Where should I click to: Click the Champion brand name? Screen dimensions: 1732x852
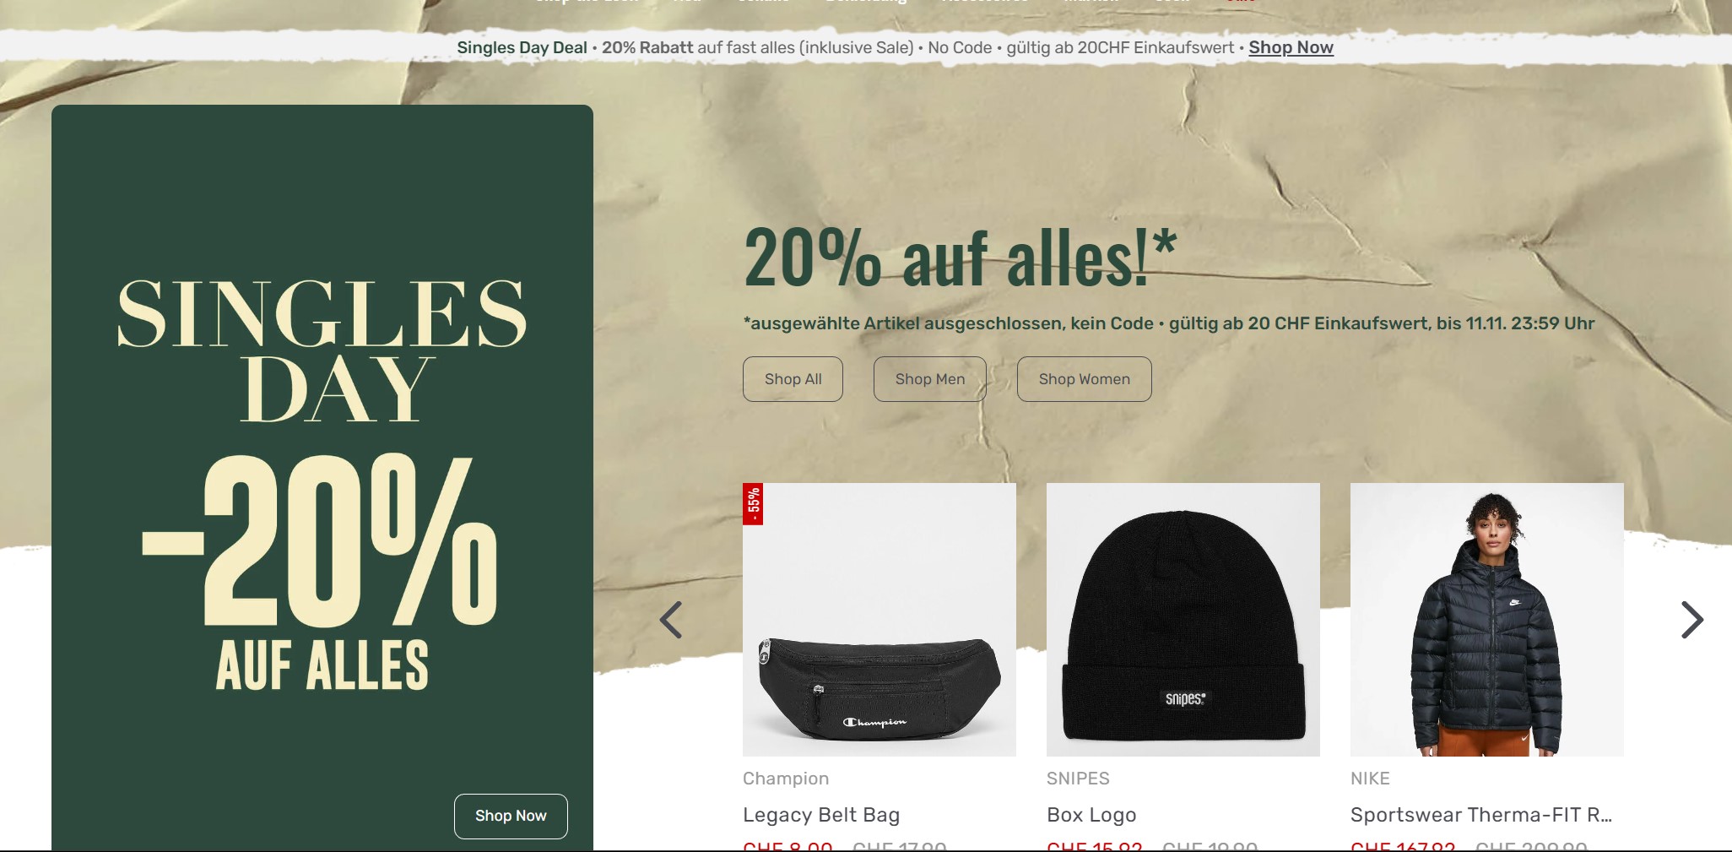pyautogui.click(x=786, y=779)
